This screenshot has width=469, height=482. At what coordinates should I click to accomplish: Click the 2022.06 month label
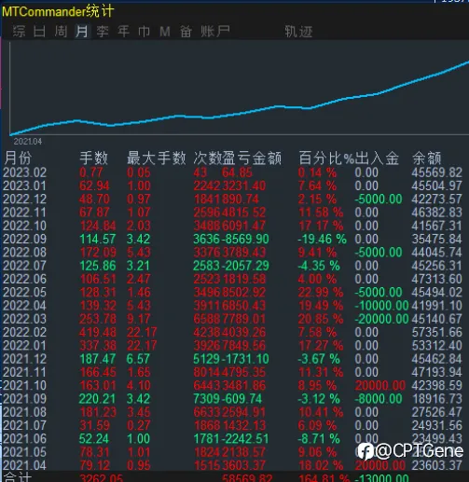(24, 279)
